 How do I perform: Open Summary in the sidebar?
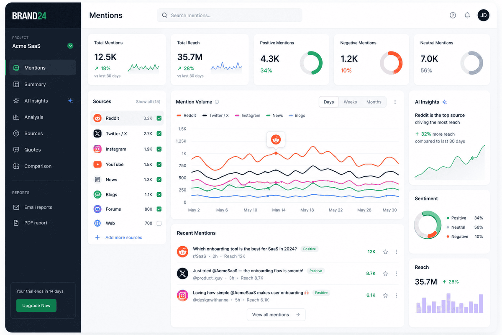click(x=43, y=84)
